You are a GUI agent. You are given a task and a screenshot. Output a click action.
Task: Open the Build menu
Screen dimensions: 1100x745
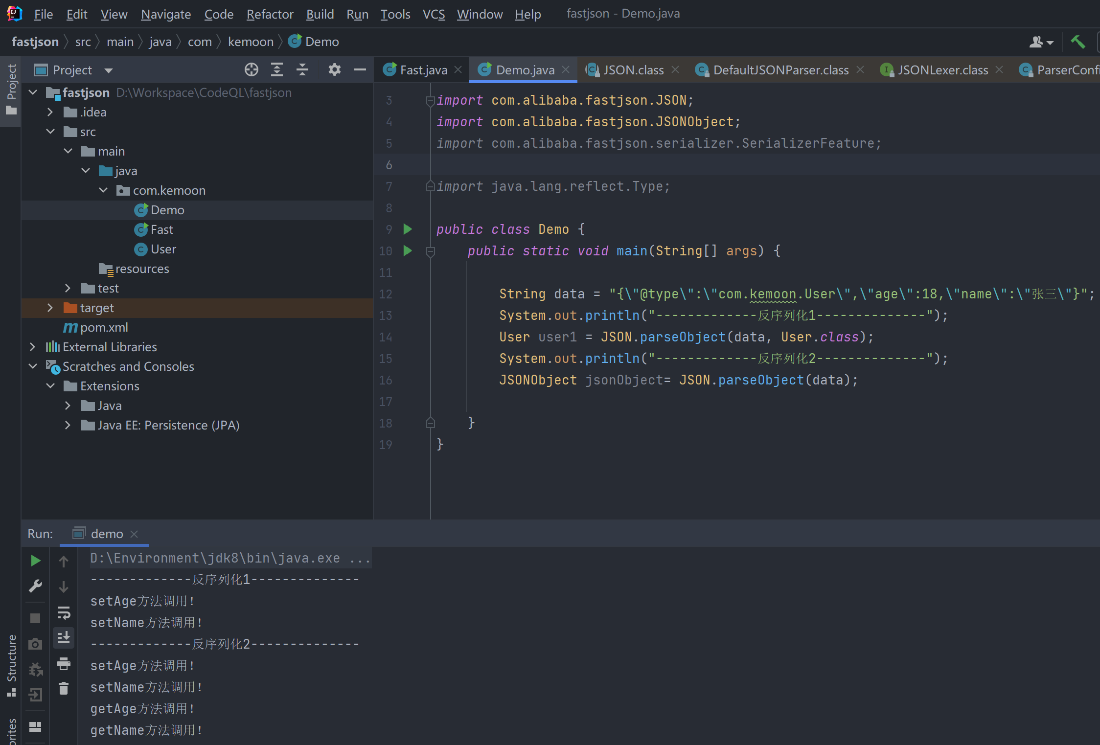click(x=320, y=14)
